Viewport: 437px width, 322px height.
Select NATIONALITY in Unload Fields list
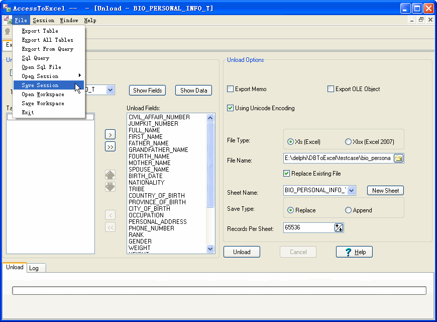[146, 183]
